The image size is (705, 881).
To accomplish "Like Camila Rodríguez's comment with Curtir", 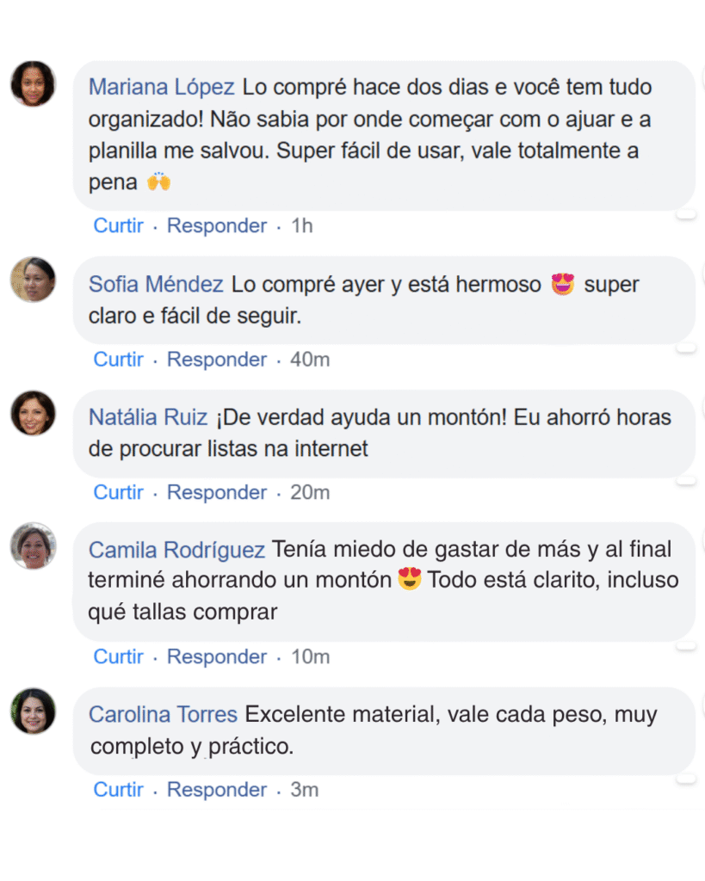I will [x=119, y=656].
